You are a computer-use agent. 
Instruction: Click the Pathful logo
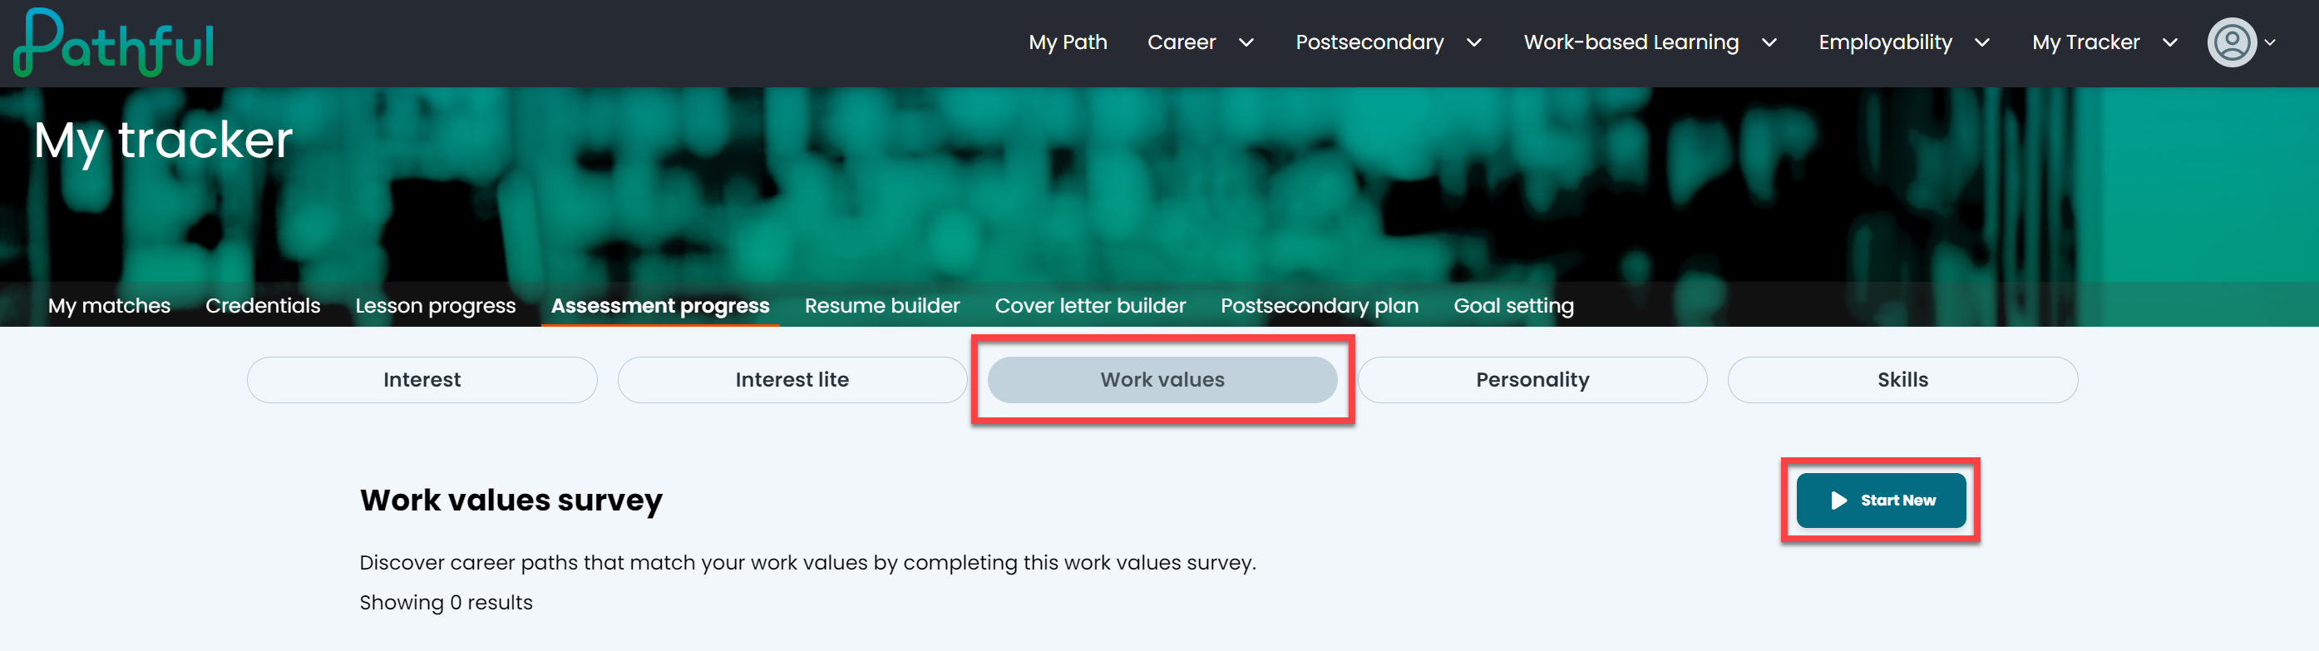coord(113,42)
